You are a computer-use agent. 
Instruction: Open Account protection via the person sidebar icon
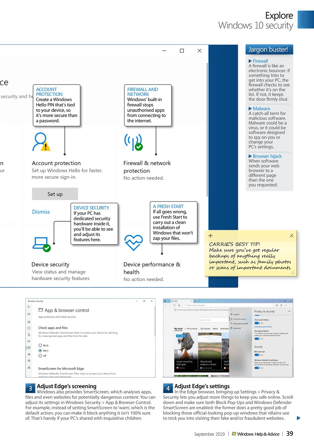point(28,335)
